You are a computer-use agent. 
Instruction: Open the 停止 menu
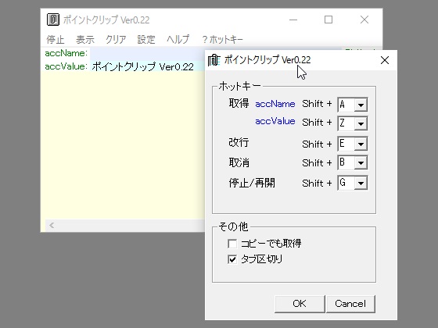pos(56,40)
